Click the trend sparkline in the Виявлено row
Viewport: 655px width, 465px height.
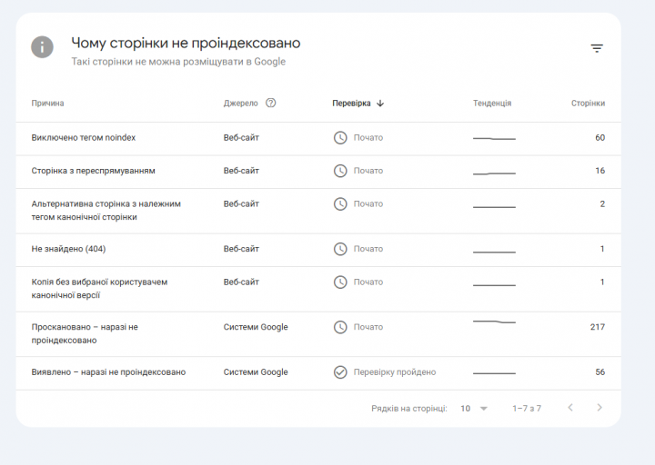(x=494, y=373)
